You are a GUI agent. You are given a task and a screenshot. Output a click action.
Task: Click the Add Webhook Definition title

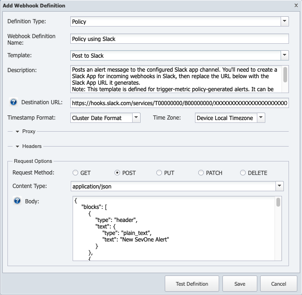click(x=34, y=6)
